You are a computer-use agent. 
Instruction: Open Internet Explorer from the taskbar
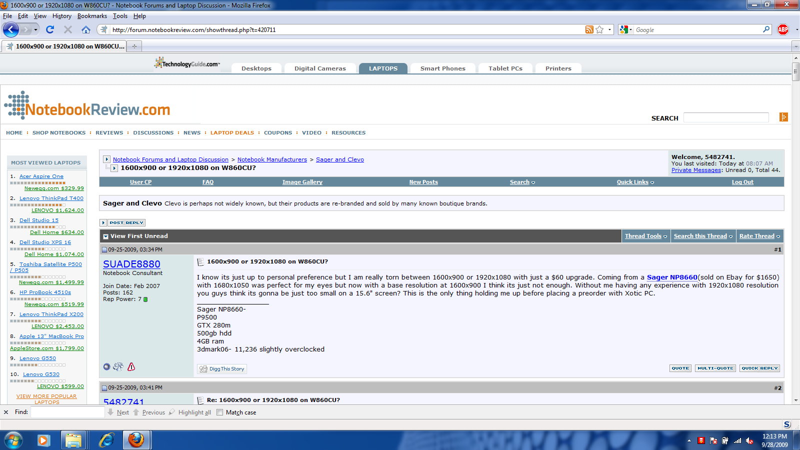point(106,440)
